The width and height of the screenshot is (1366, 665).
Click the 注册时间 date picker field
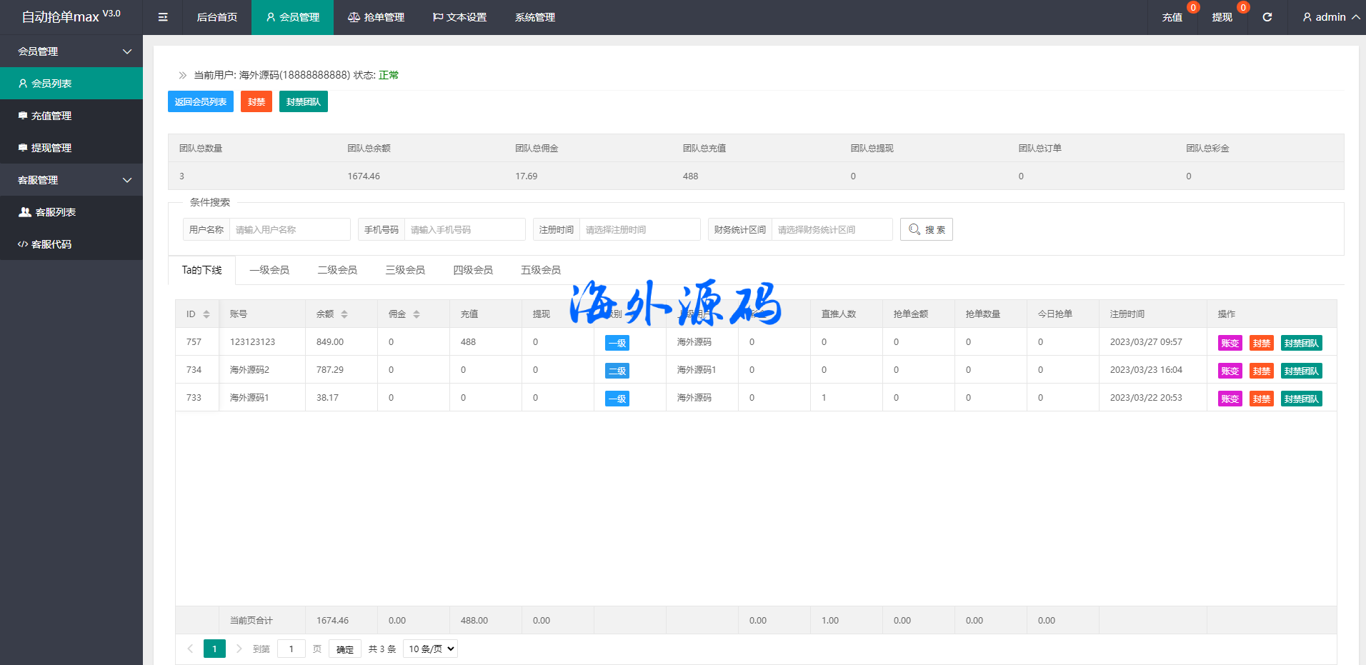(639, 229)
